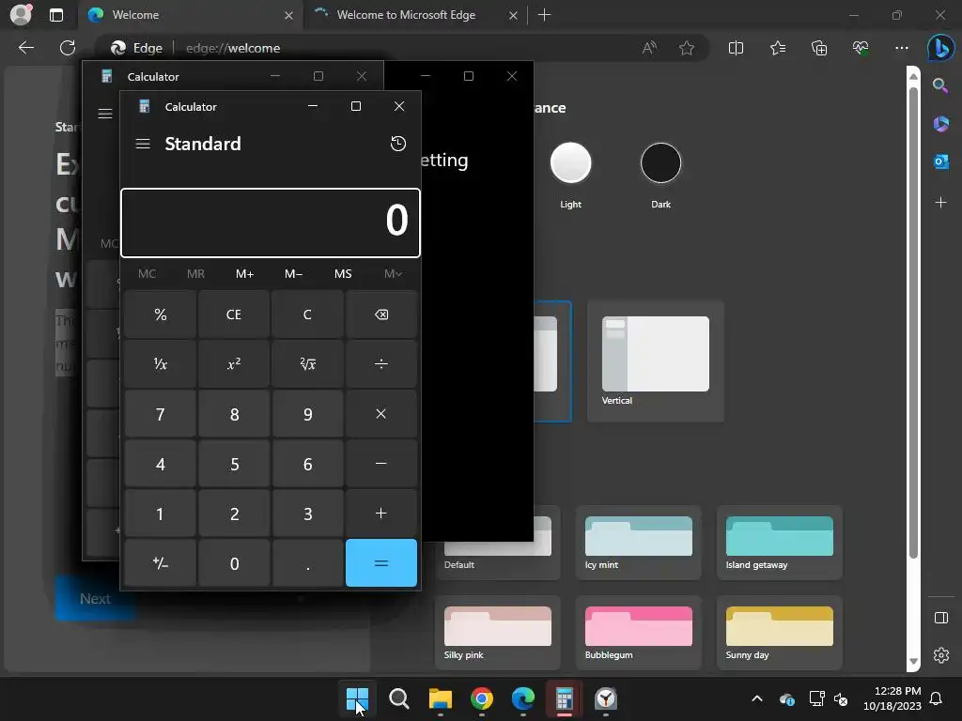962x721 pixels.
Task: Click the number 7 key
Action: click(160, 414)
